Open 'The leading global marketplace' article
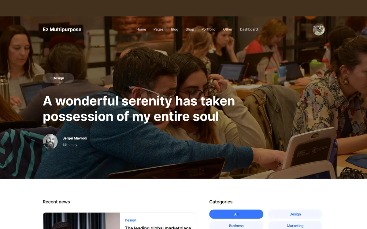The image size is (367, 229). 158,227
